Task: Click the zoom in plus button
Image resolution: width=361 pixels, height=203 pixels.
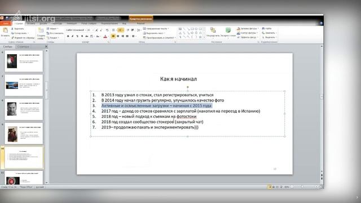Action: 316,187
